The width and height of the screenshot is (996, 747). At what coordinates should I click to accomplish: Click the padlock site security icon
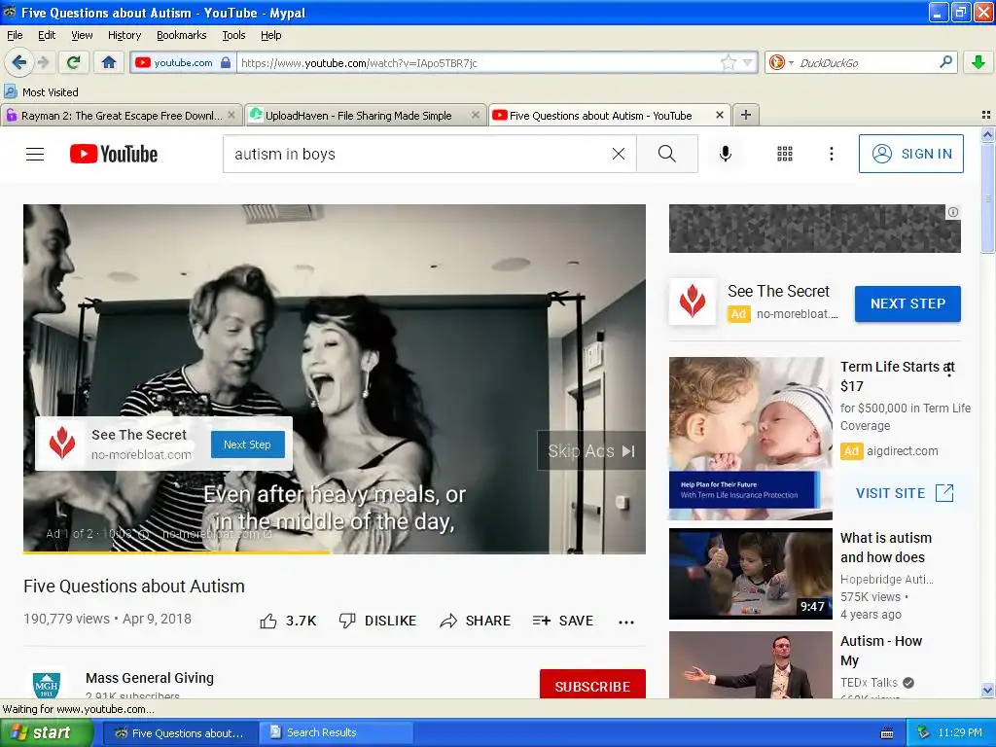[x=226, y=63]
